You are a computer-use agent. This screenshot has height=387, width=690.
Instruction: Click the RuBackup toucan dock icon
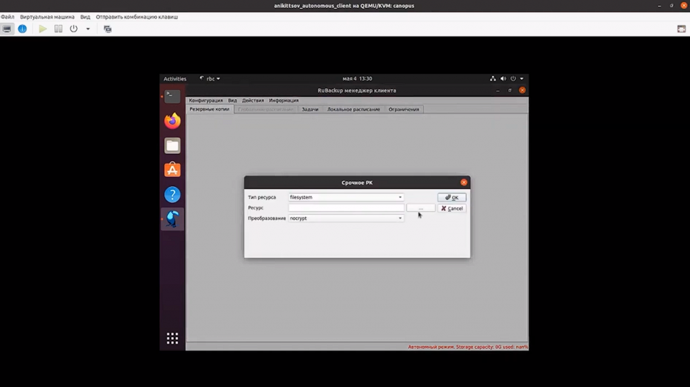[x=172, y=219]
